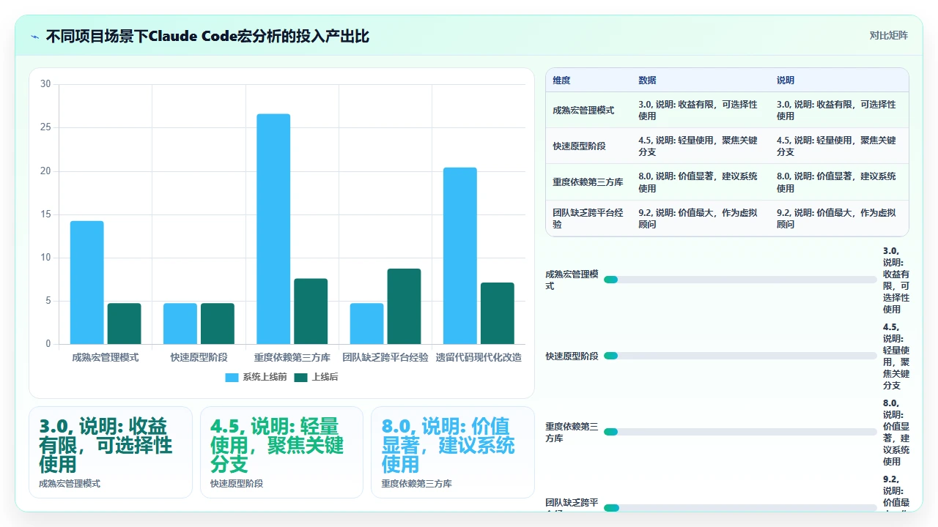Toggle the 系统上线前 legend entry
This screenshot has height=527, width=938.
[254, 377]
